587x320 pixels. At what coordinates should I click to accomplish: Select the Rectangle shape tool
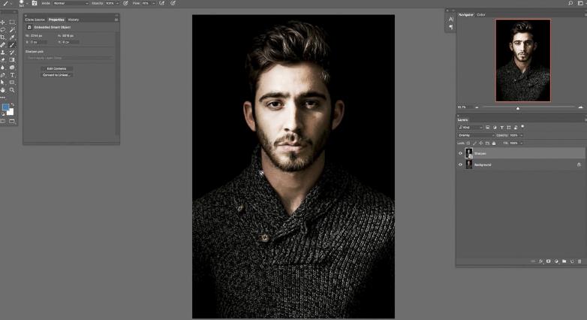tap(12, 83)
